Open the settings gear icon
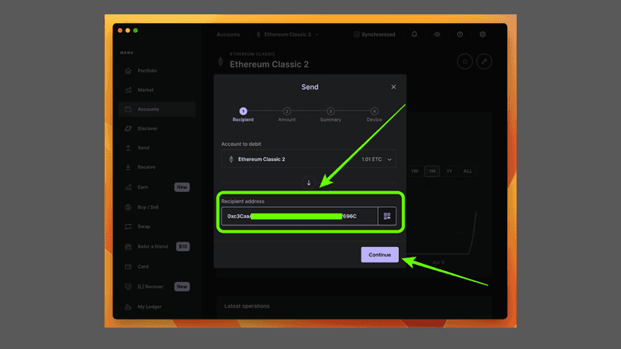This screenshot has height=349, width=621. click(x=482, y=35)
